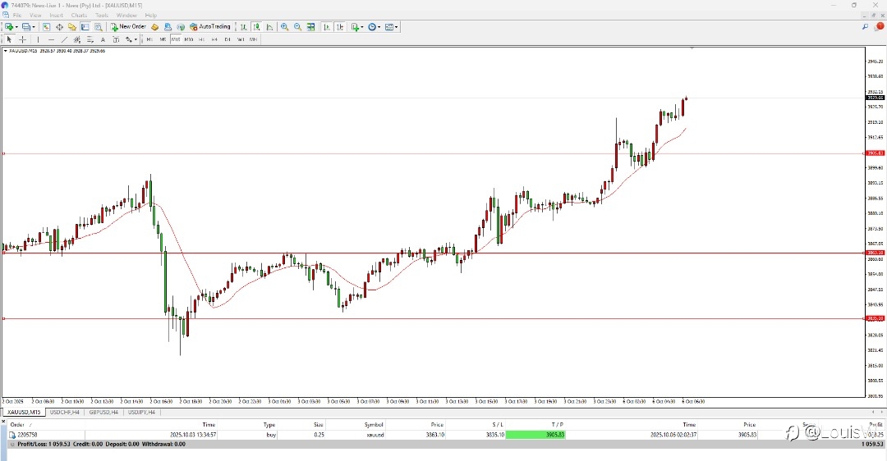887x461 pixels.
Task: Click the XAUUSD,M15 chart title triangle
Action: pyautogui.click(x=5, y=51)
